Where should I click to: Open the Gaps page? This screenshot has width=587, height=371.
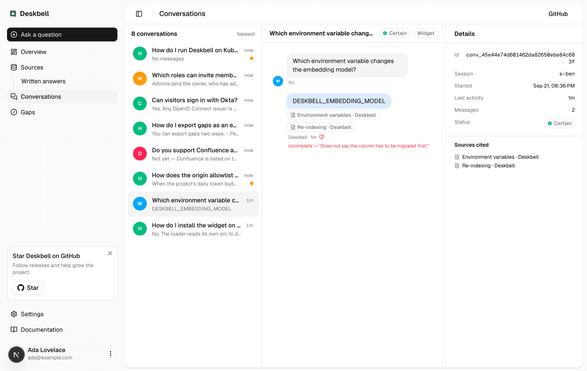(62, 112)
